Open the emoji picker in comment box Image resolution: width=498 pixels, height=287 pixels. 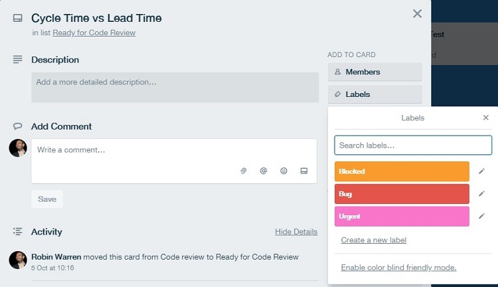pyautogui.click(x=284, y=171)
